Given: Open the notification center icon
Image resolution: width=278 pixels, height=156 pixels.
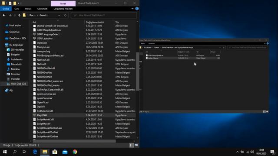Looking at the screenshot, I should point(272,152).
